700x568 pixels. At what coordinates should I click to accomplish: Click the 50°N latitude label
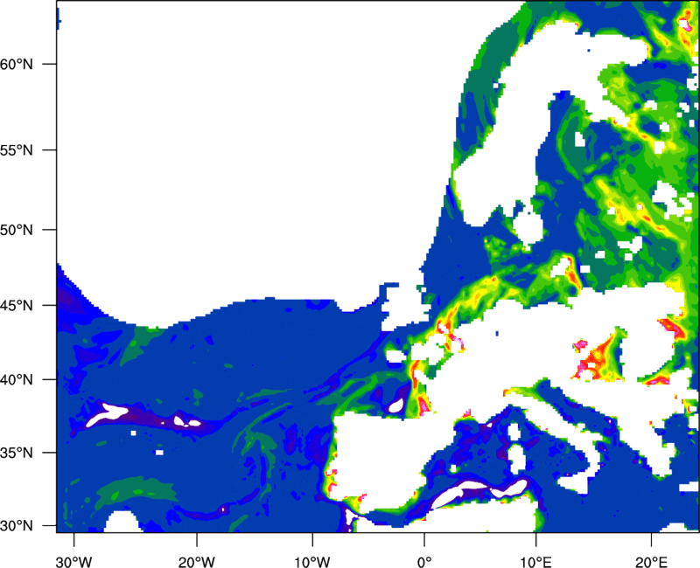17,230
